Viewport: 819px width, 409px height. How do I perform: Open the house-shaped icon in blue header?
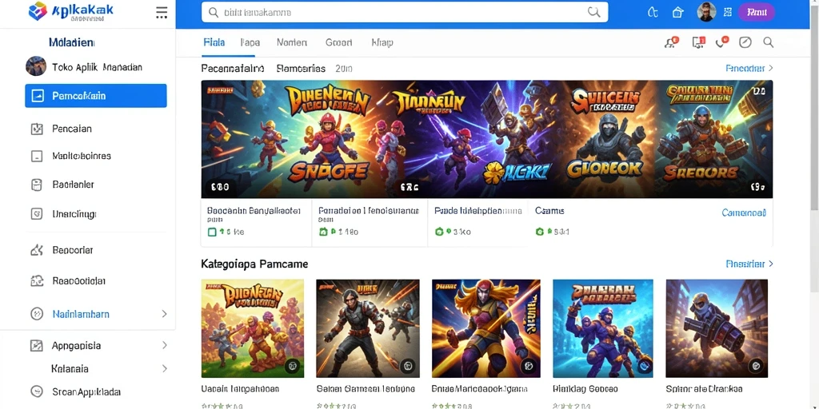(x=677, y=13)
